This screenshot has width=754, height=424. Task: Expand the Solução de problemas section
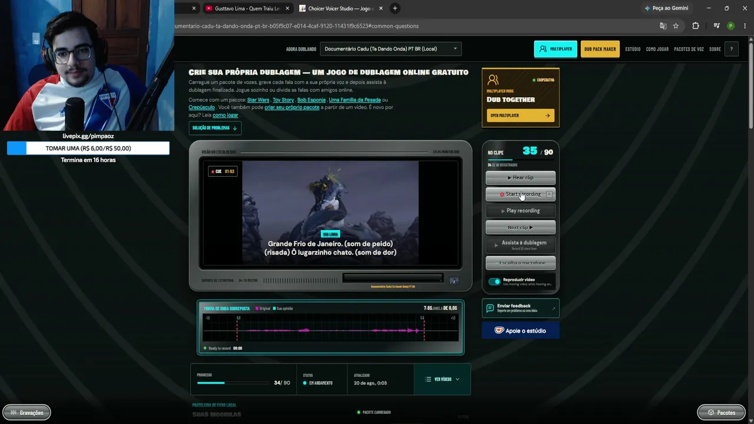(215, 128)
